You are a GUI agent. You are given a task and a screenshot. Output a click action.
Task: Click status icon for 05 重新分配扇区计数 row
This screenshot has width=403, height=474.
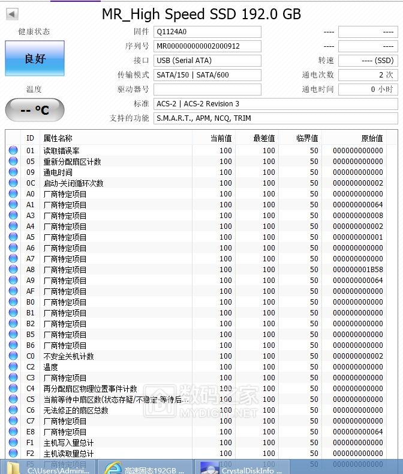[13, 162]
